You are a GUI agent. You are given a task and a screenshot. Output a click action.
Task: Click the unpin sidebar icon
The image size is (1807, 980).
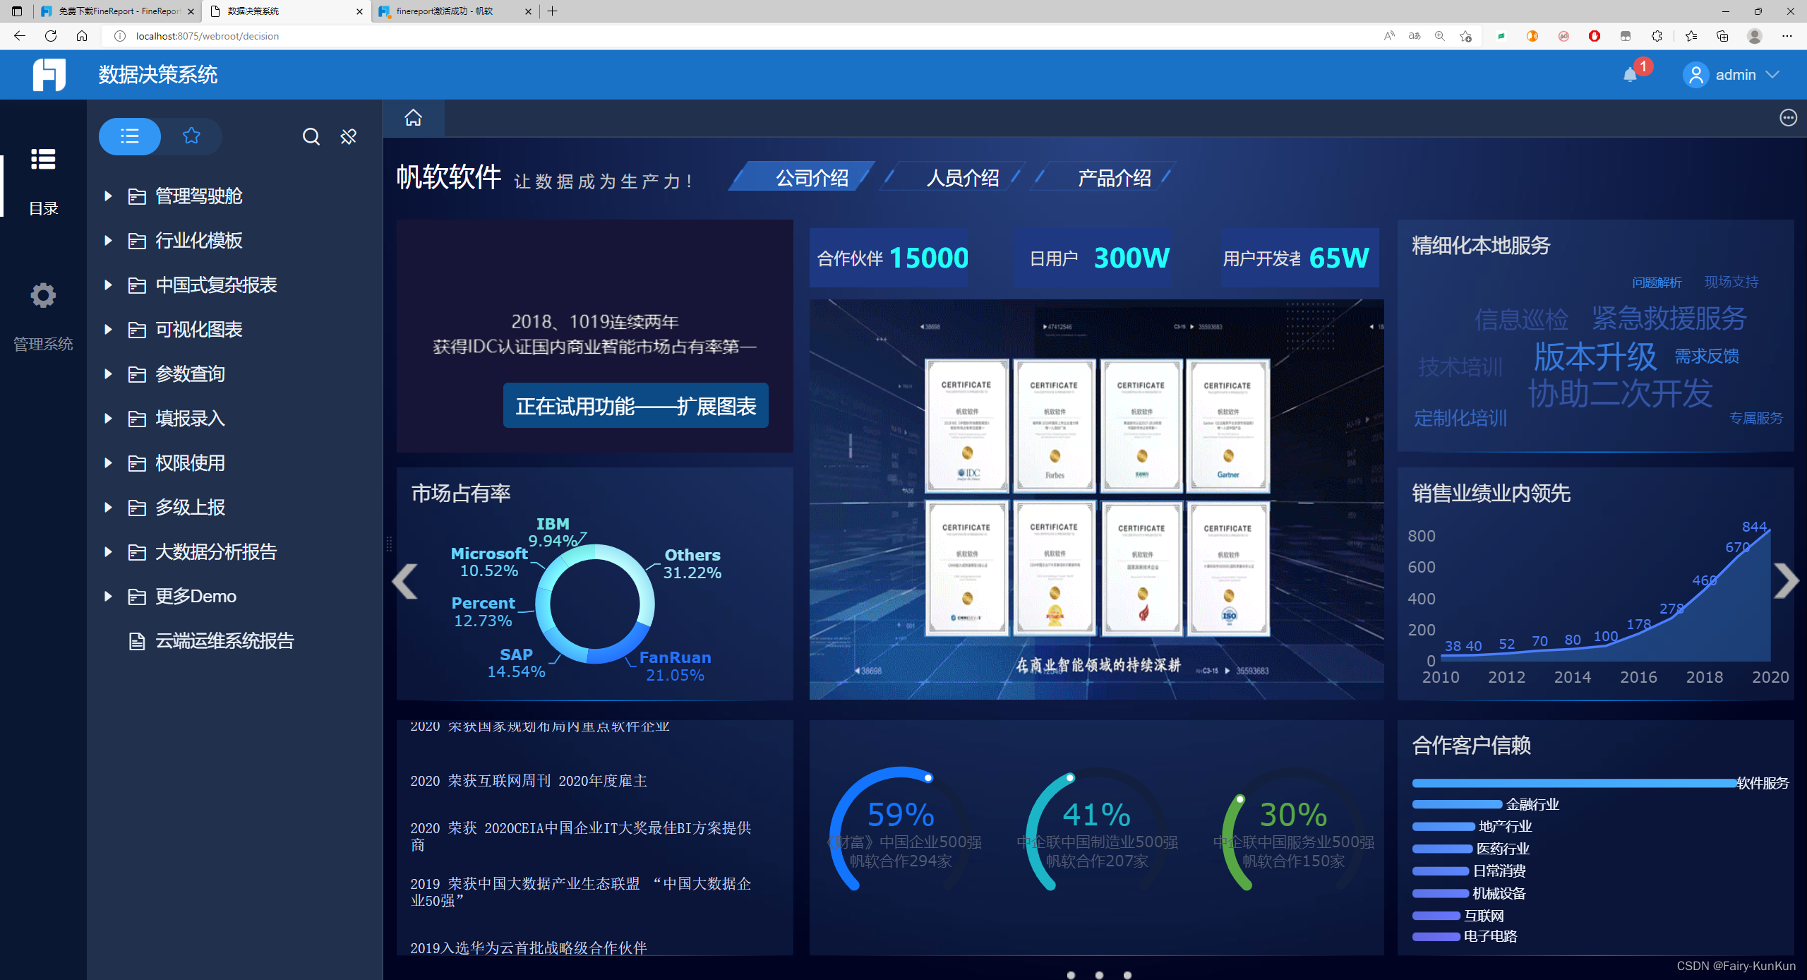coord(349,136)
